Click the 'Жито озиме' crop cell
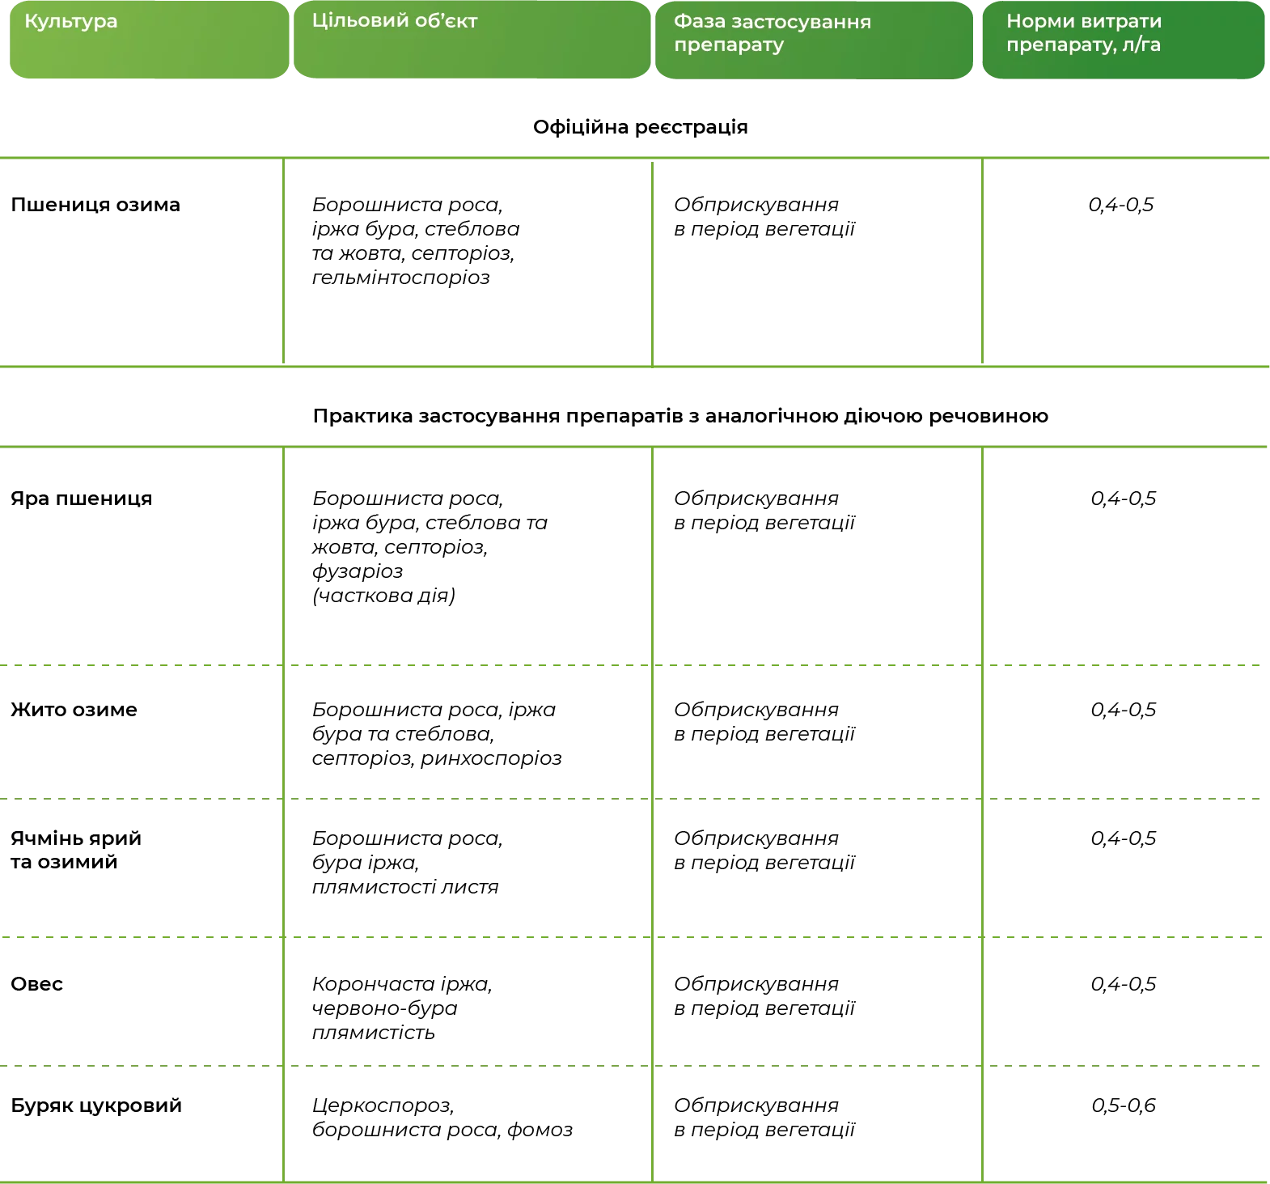Viewport: 1270px width, 1184px height. coord(74,710)
